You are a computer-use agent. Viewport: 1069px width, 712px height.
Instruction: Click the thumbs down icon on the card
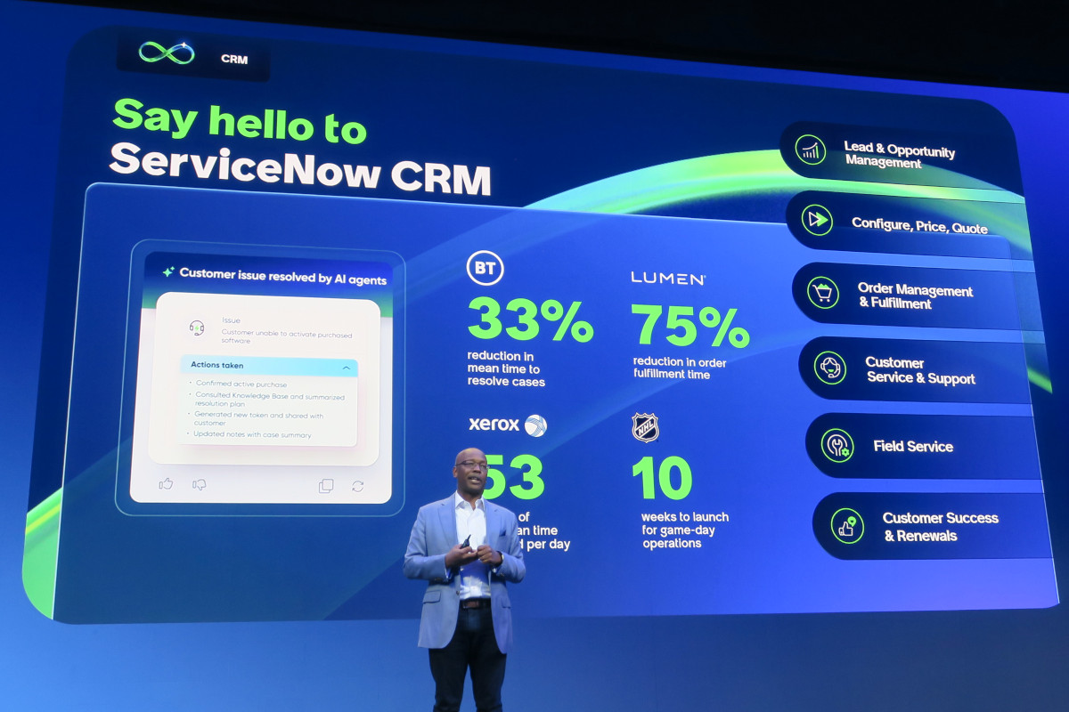tap(200, 484)
